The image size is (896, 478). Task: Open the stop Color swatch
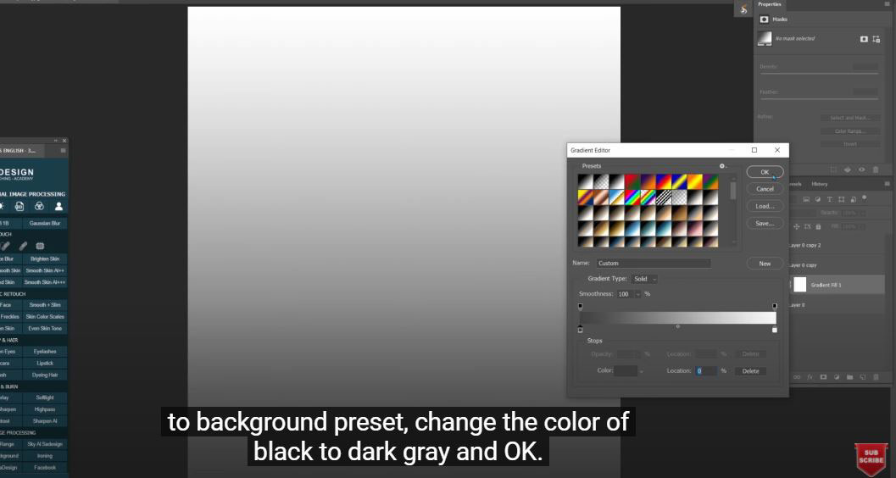click(626, 371)
